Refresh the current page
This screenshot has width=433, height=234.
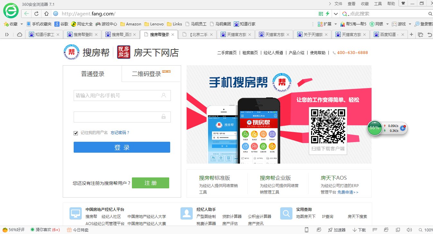36,14
